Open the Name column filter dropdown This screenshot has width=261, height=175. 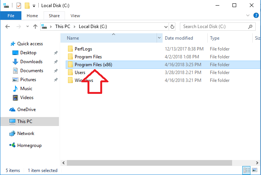160,38
